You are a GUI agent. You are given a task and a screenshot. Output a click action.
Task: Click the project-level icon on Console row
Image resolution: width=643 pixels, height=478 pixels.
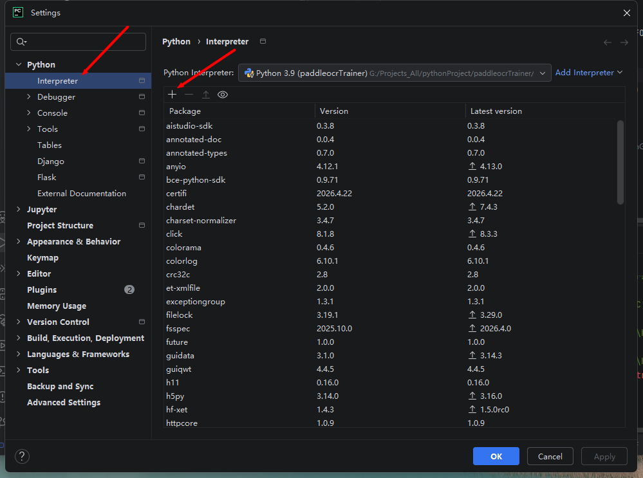(142, 113)
